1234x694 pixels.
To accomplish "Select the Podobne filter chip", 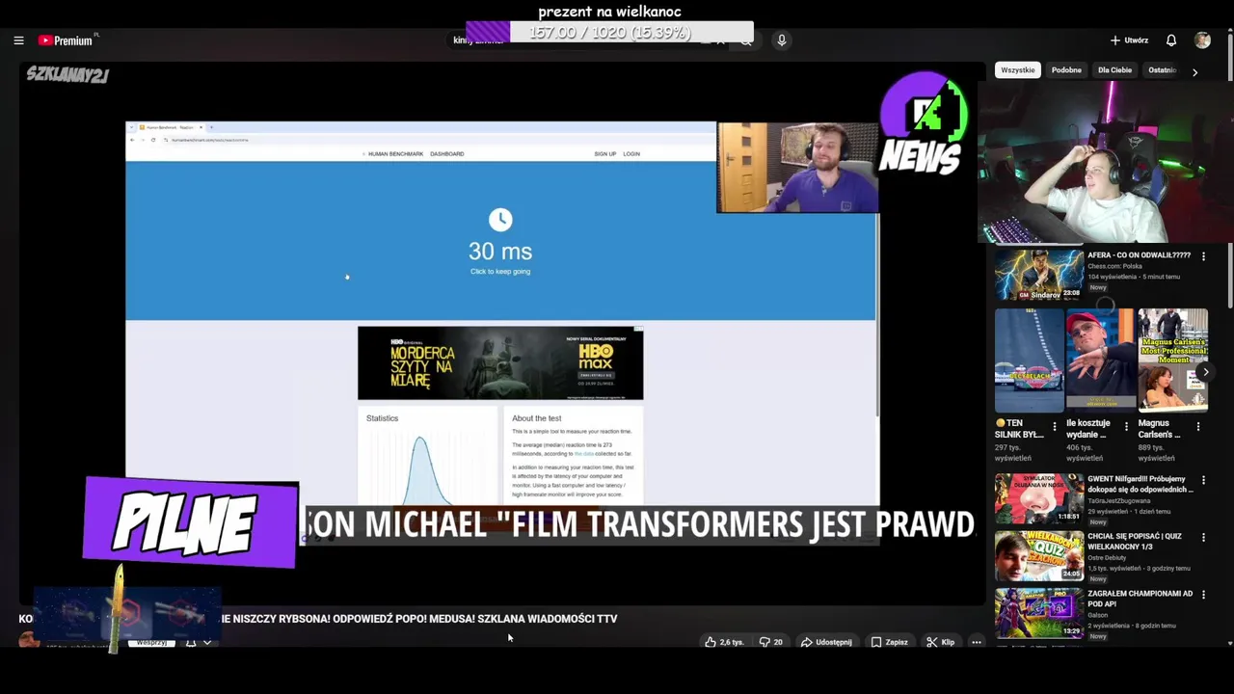I will tap(1066, 70).
